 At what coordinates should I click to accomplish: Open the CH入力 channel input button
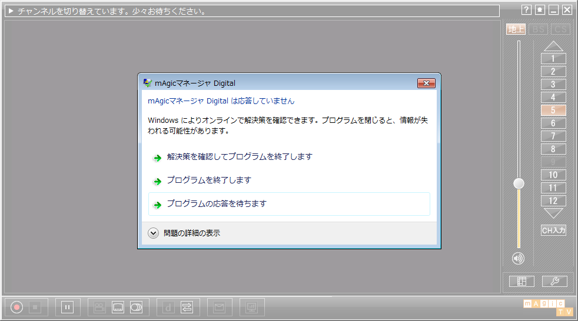[553, 230]
